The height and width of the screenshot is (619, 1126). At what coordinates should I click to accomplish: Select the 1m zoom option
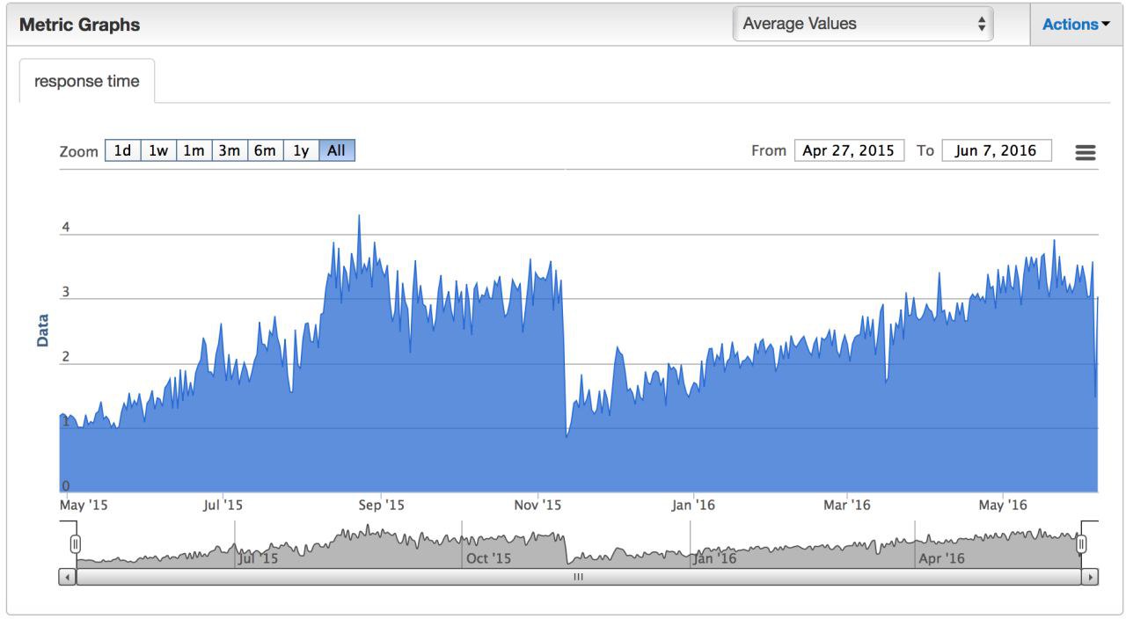pyautogui.click(x=194, y=151)
